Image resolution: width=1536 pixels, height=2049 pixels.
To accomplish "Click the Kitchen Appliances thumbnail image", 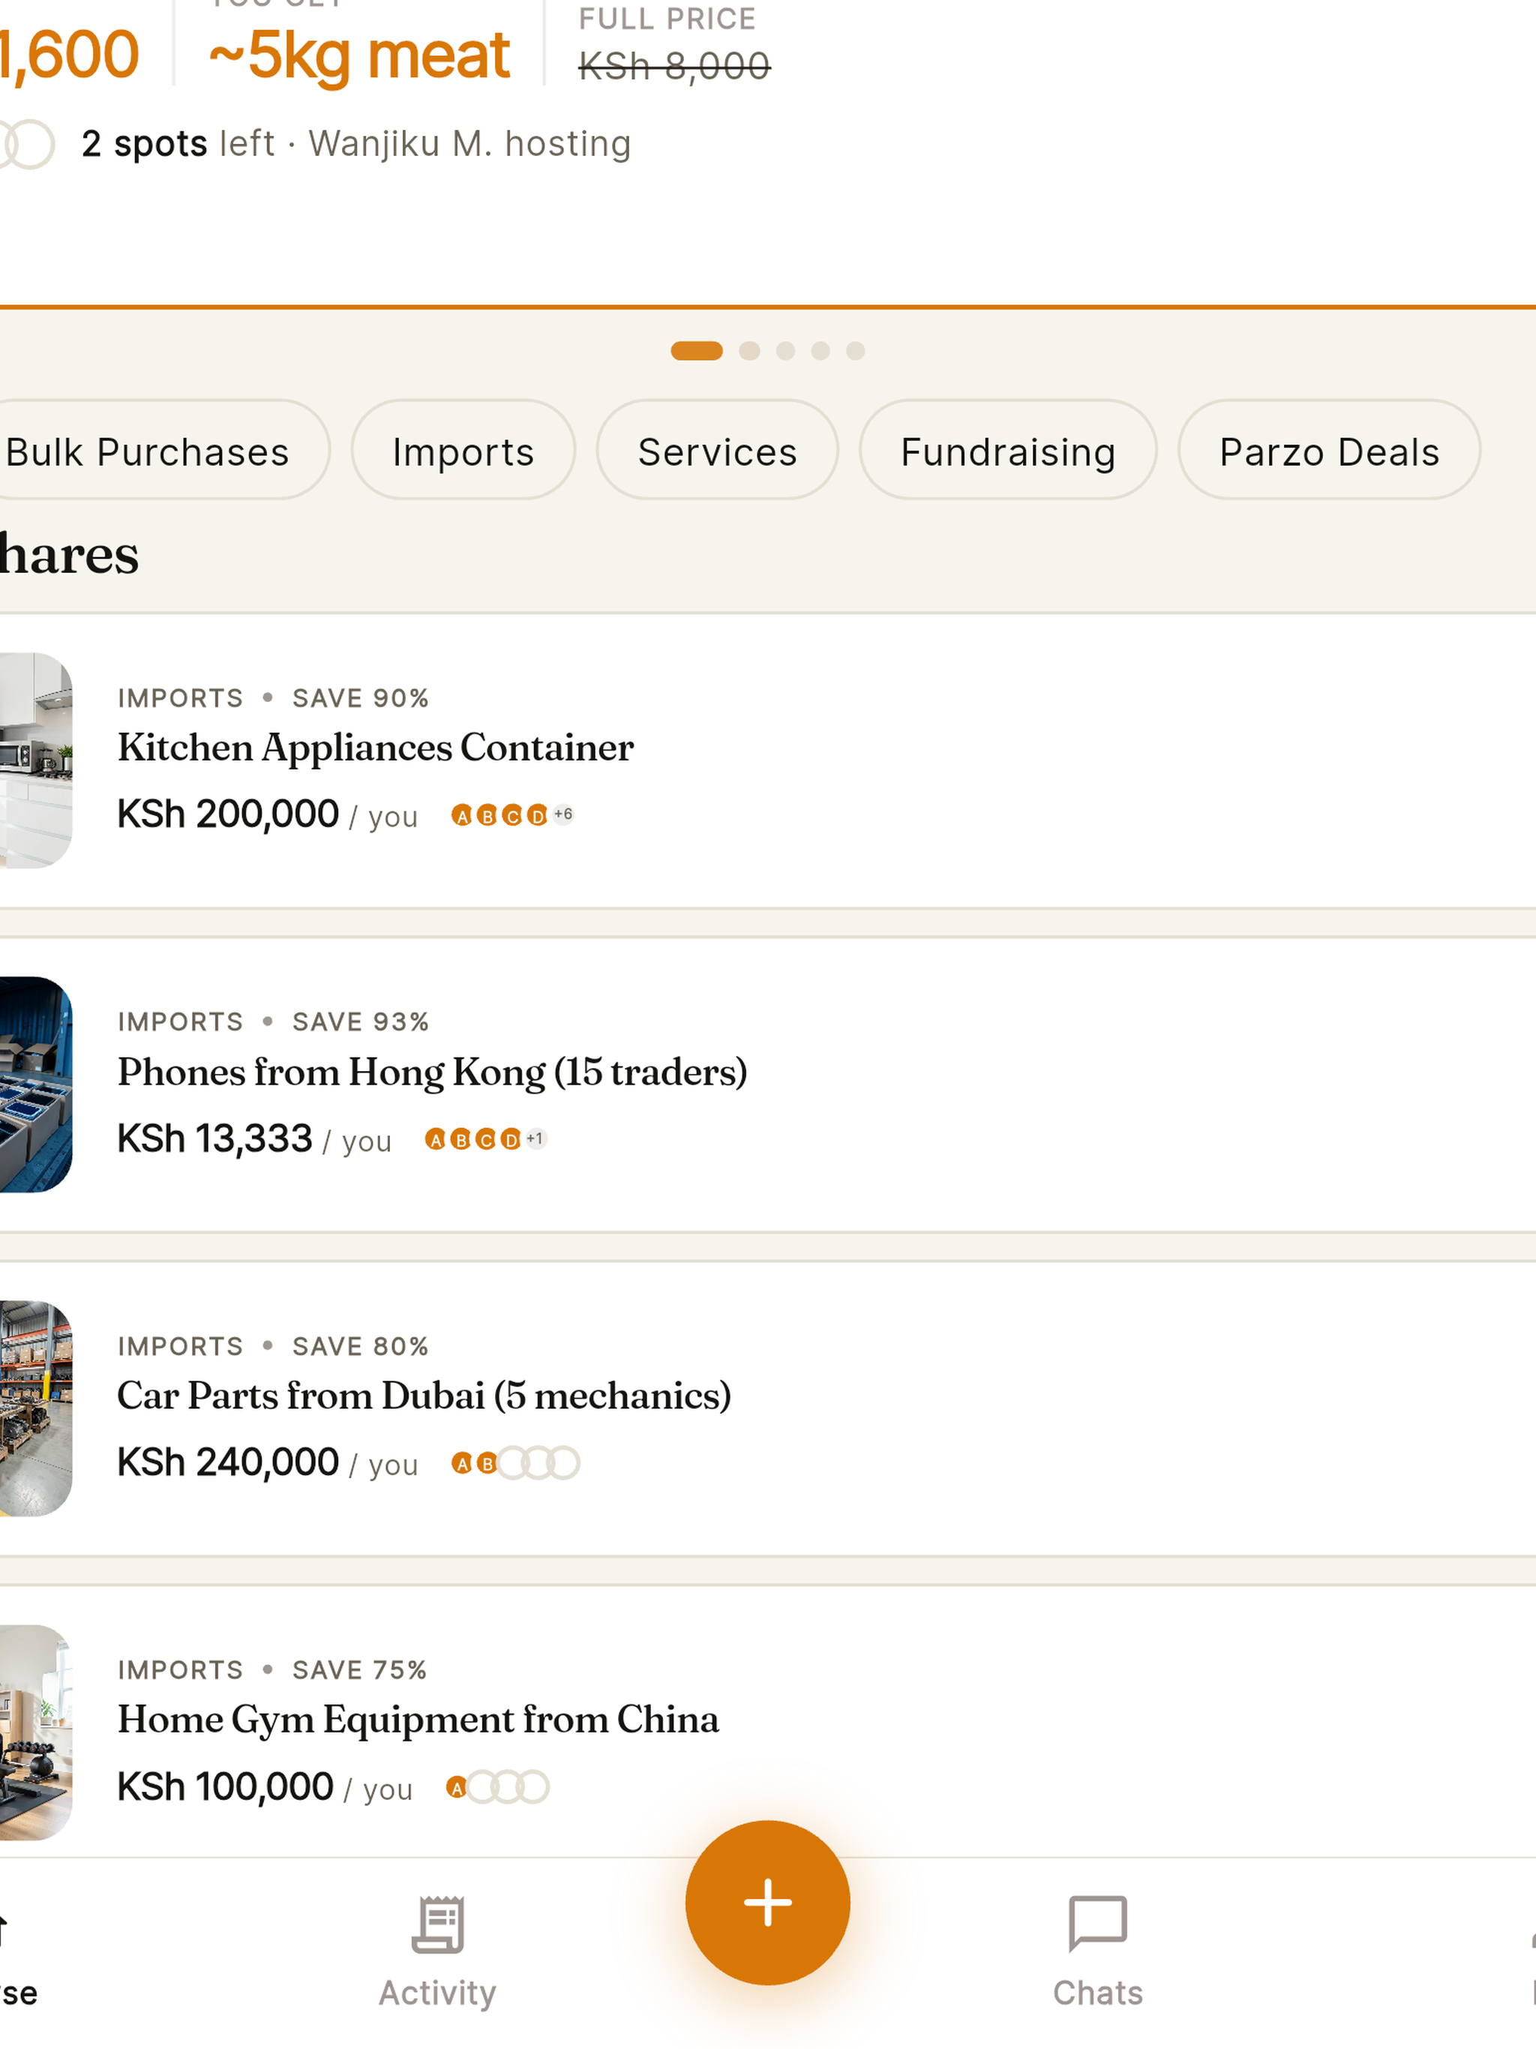I will click(35, 760).
